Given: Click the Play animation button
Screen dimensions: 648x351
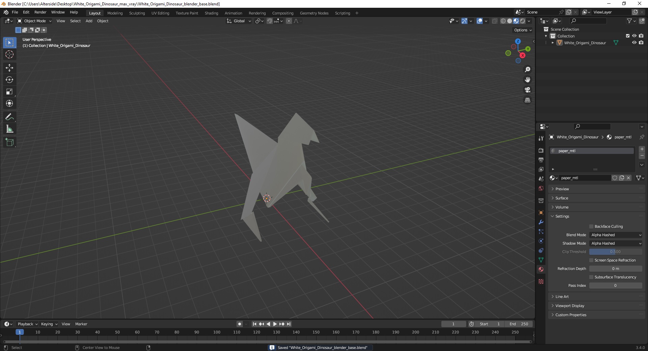Looking at the screenshot, I should pos(275,324).
